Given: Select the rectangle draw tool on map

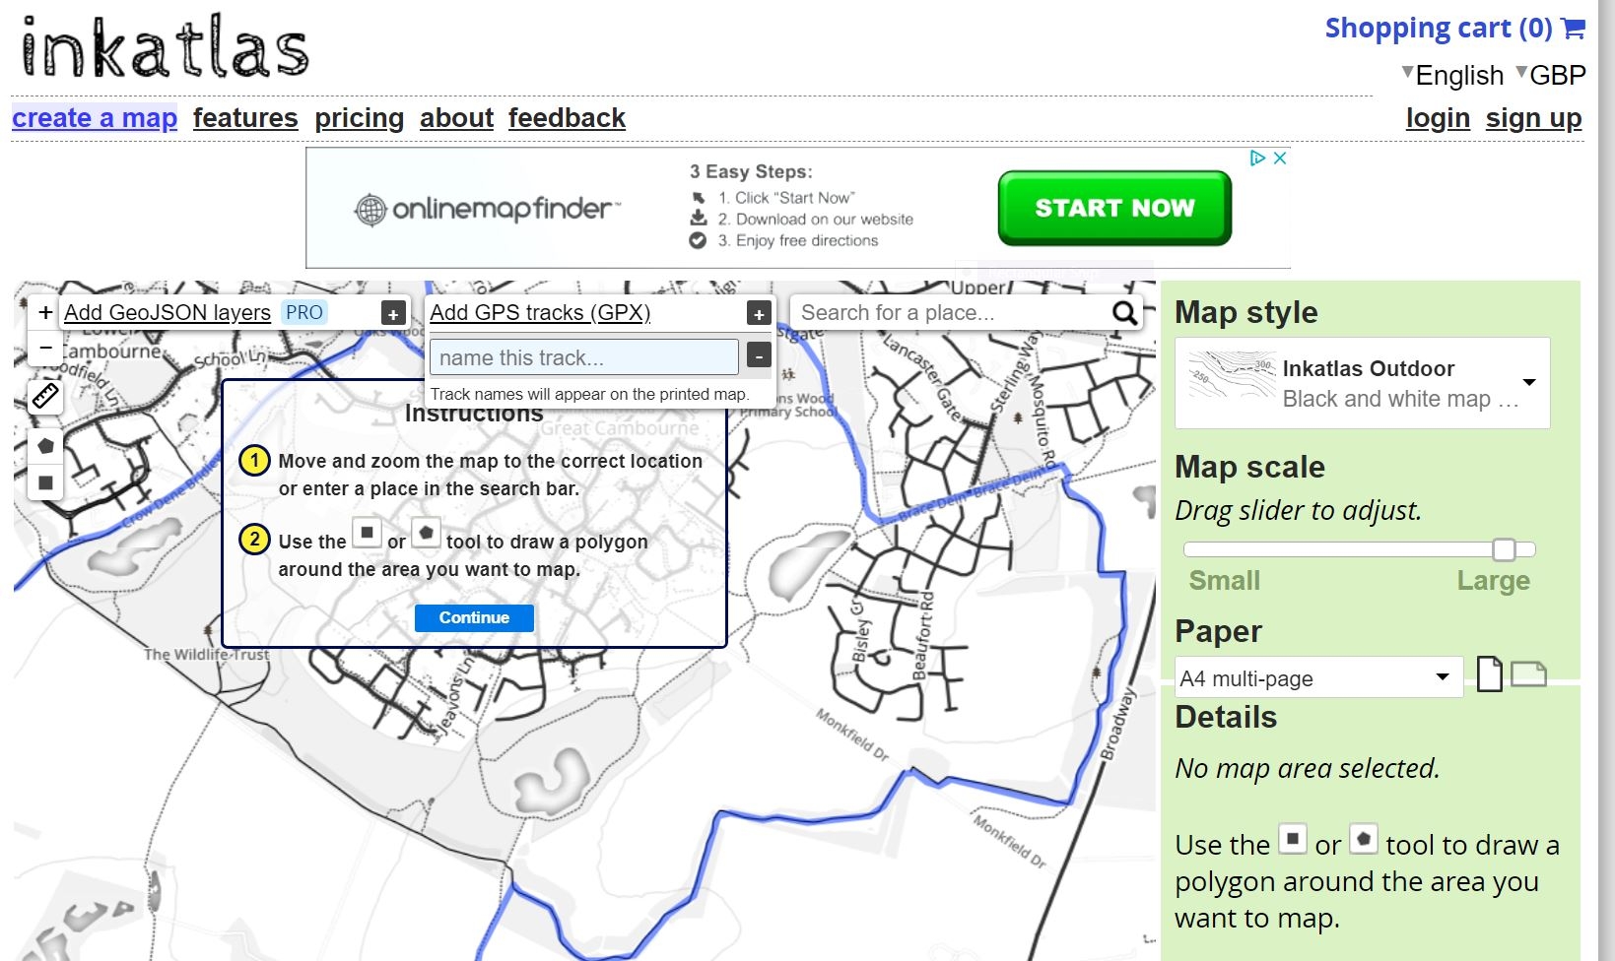Looking at the screenshot, I should [x=45, y=482].
